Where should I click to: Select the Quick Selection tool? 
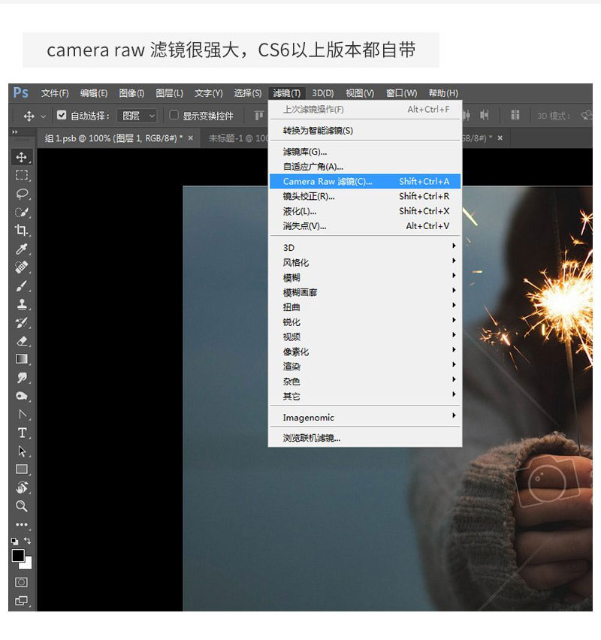point(22,213)
